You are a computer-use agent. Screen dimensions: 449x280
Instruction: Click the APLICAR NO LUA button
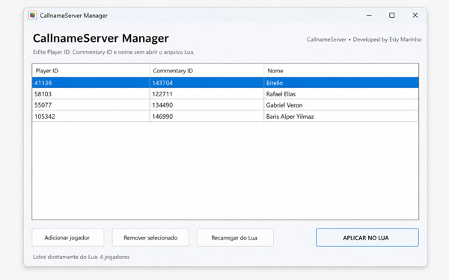(367, 237)
